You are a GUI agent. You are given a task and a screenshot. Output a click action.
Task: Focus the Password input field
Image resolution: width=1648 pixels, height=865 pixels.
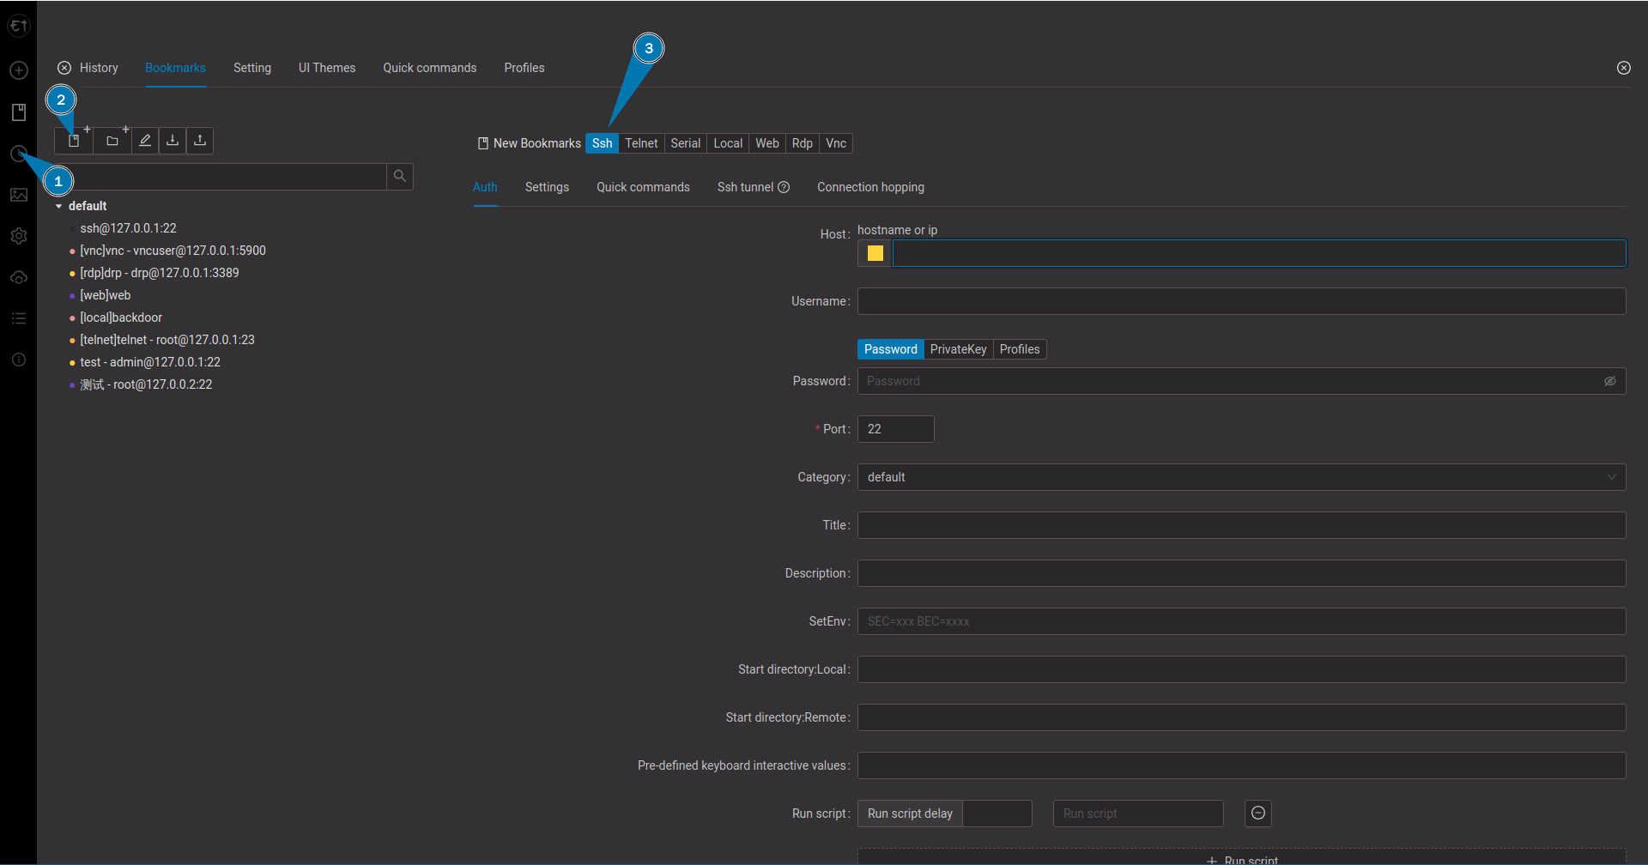[1233, 381]
